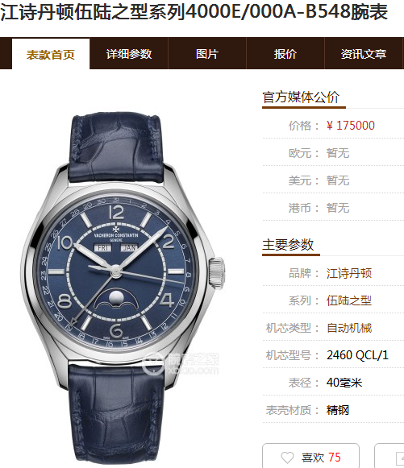This screenshot has width=404, height=468.
Task: Click the xbiao.com watermark on the image
Action: [x=181, y=363]
